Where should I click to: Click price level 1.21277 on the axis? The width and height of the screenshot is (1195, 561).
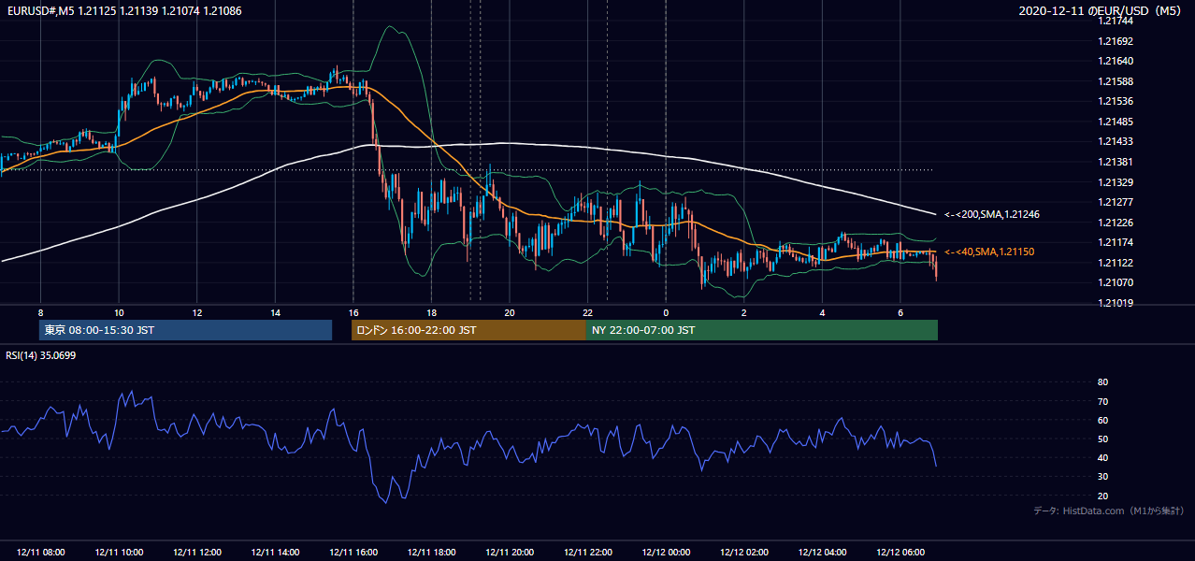pyautogui.click(x=1116, y=202)
